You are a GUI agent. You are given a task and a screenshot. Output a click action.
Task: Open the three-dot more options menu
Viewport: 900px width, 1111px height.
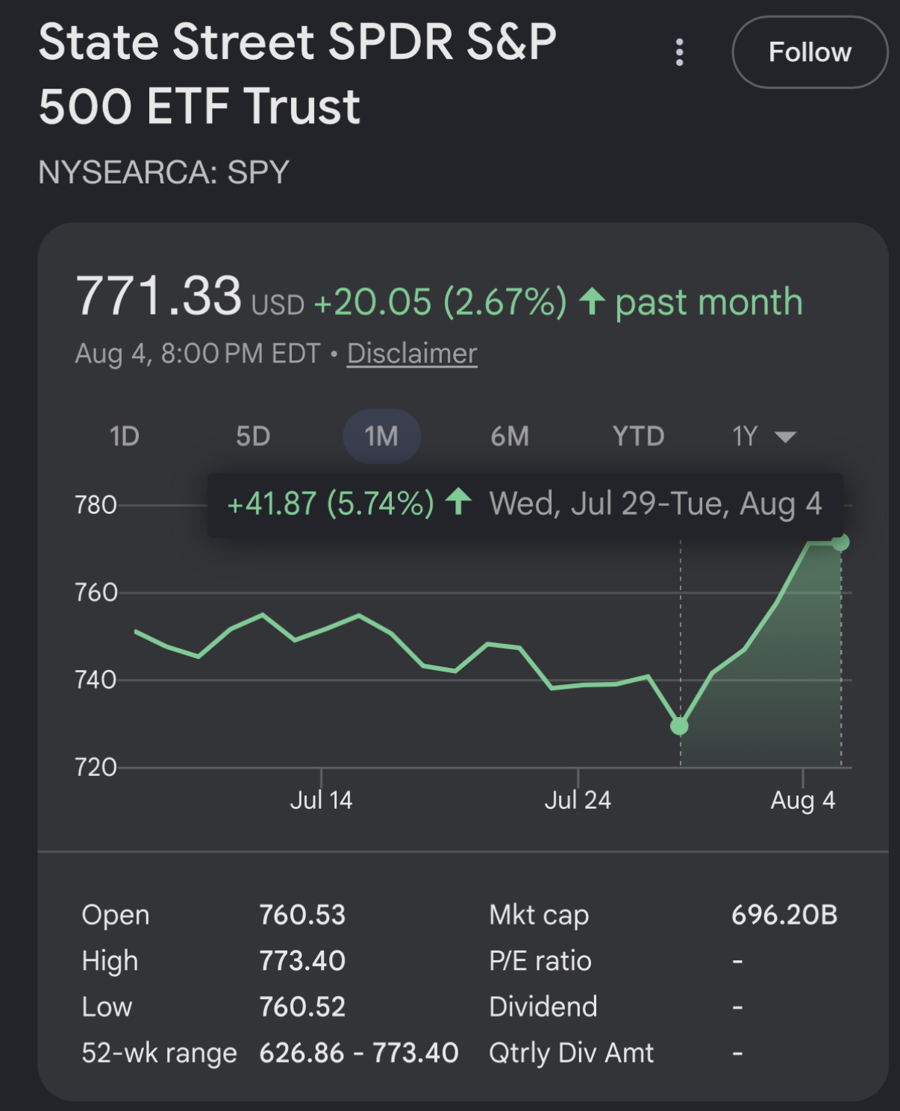pyautogui.click(x=679, y=52)
